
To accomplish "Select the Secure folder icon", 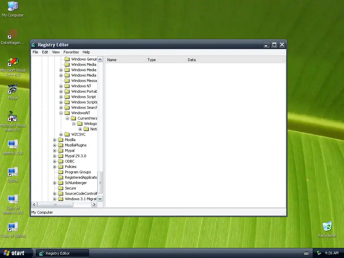I will coord(60,188).
